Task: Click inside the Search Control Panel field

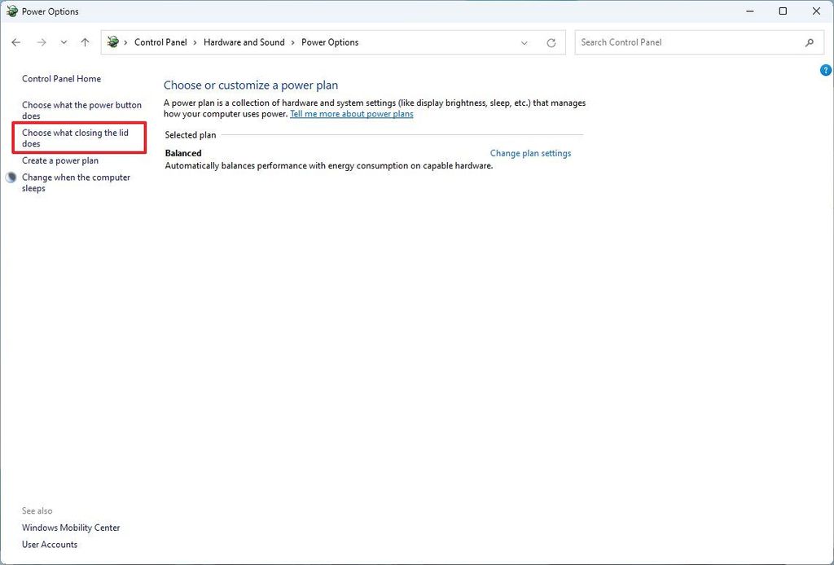Action: [668, 42]
